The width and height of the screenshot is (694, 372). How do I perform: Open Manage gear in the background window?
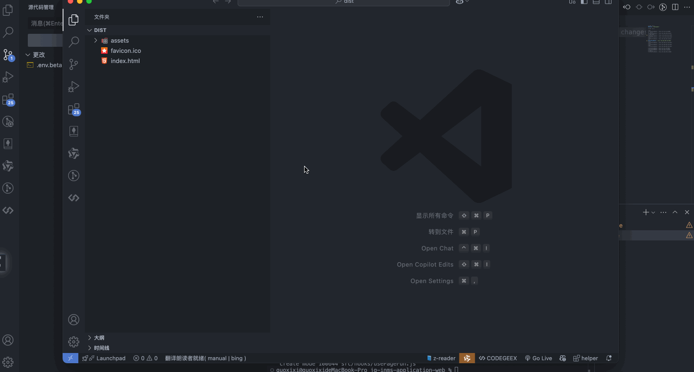pos(8,362)
